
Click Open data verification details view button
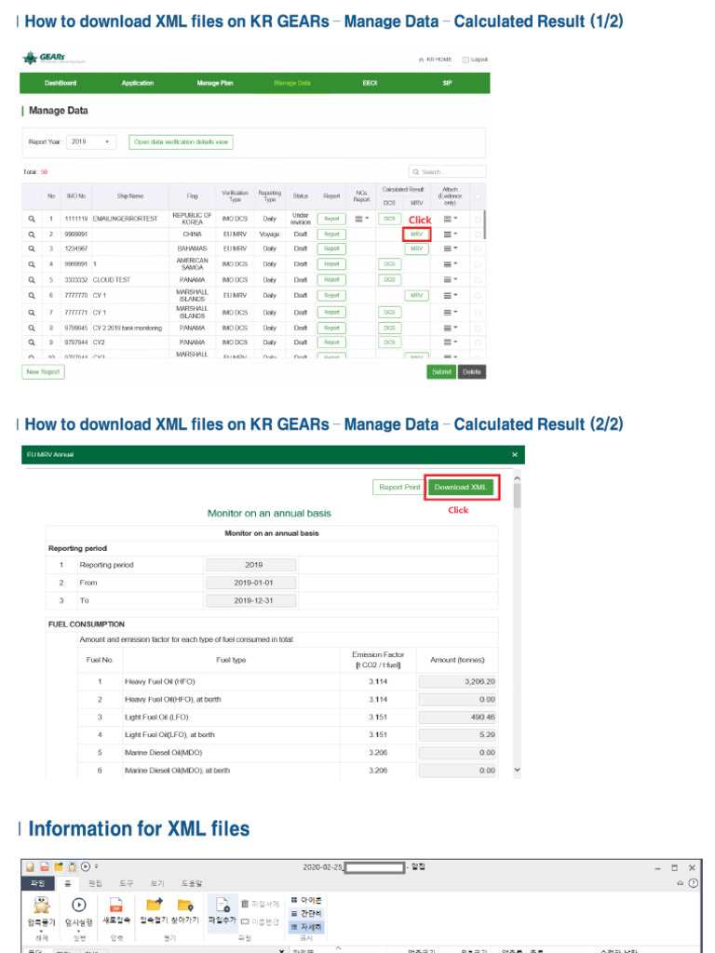[181, 142]
